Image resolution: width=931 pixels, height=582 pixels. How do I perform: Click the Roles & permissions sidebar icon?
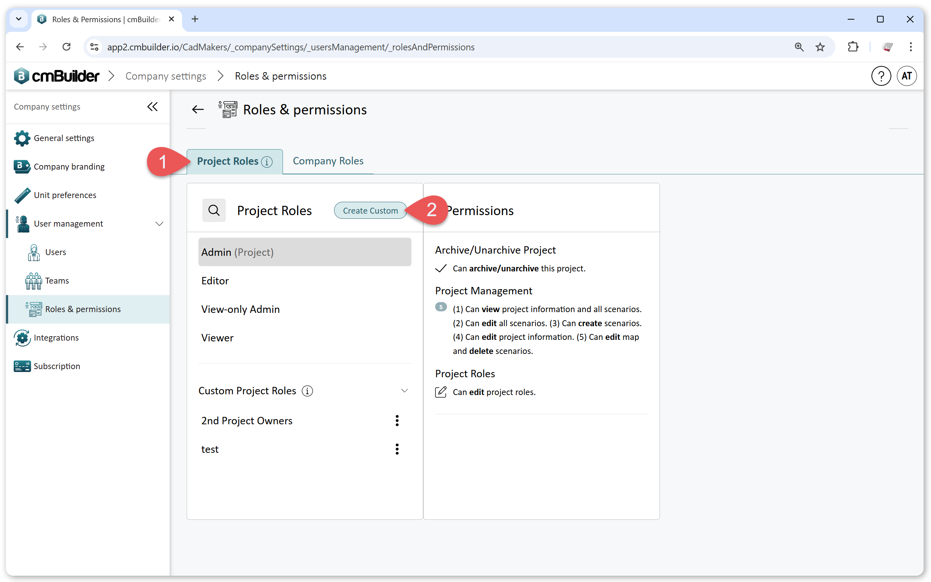tap(34, 309)
